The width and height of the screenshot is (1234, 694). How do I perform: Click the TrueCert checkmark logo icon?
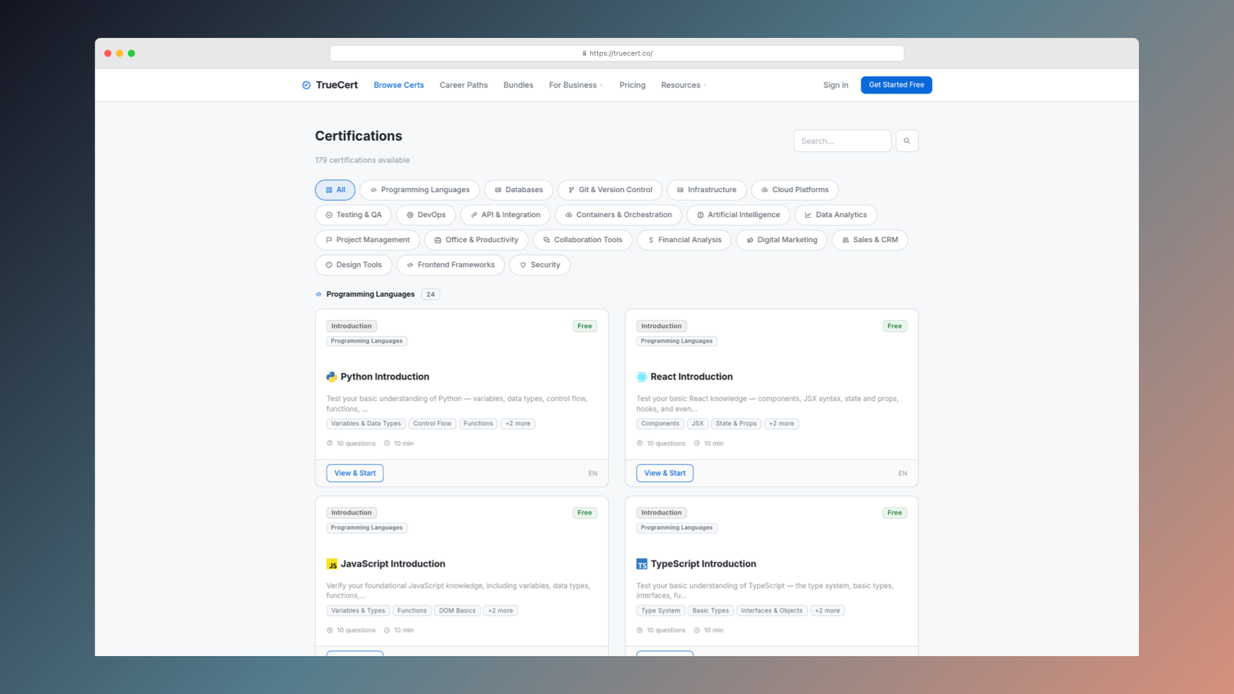click(307, 85)
